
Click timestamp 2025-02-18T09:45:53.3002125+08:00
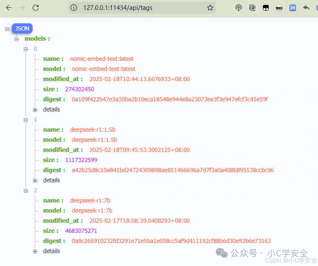pyautogui.click(x=140, y=150)
